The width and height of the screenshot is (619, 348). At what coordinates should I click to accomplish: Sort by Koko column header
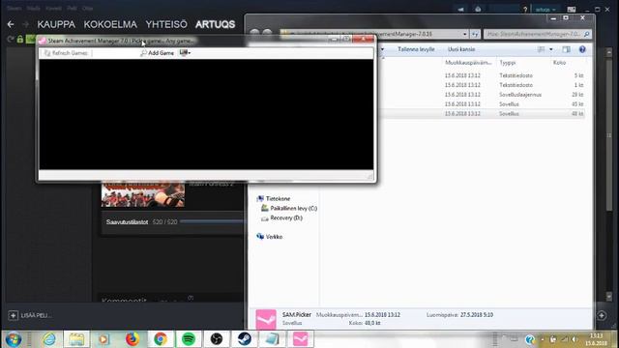[559, 62]
